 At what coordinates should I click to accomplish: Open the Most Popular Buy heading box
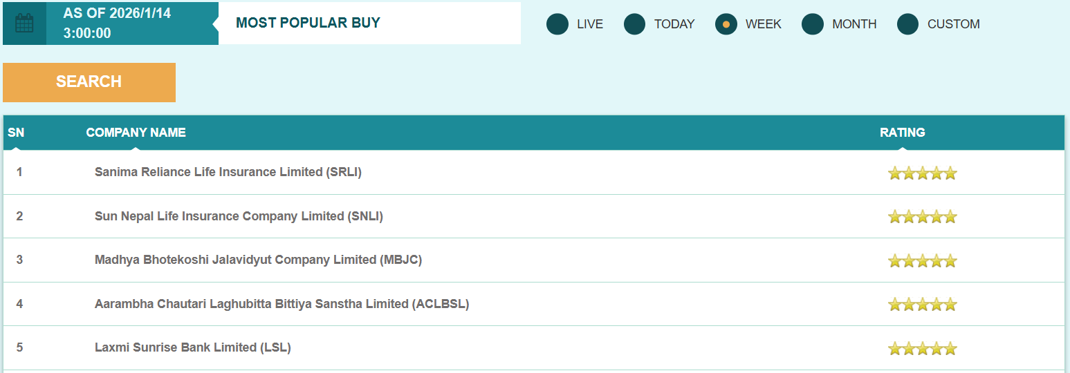click(x=369, y=23)
